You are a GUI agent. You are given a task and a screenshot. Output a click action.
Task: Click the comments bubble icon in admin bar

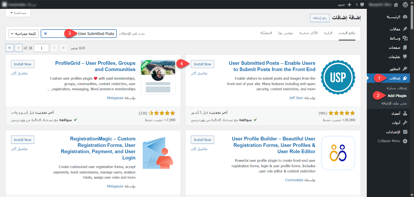click(x=362, y=5)
